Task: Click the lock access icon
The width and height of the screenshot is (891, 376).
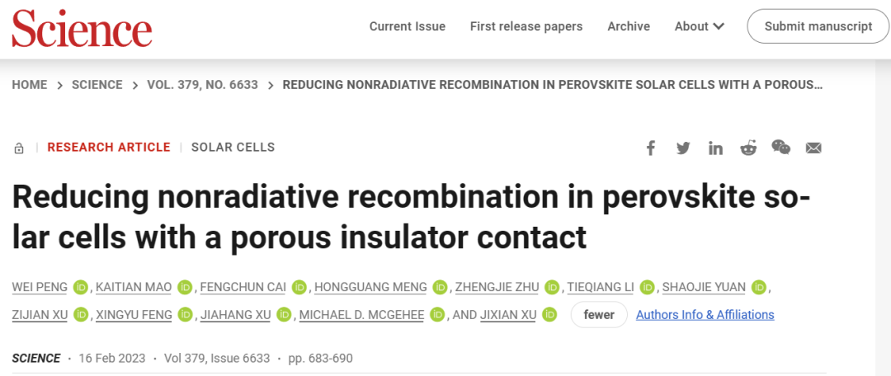Action: [19, 148]
